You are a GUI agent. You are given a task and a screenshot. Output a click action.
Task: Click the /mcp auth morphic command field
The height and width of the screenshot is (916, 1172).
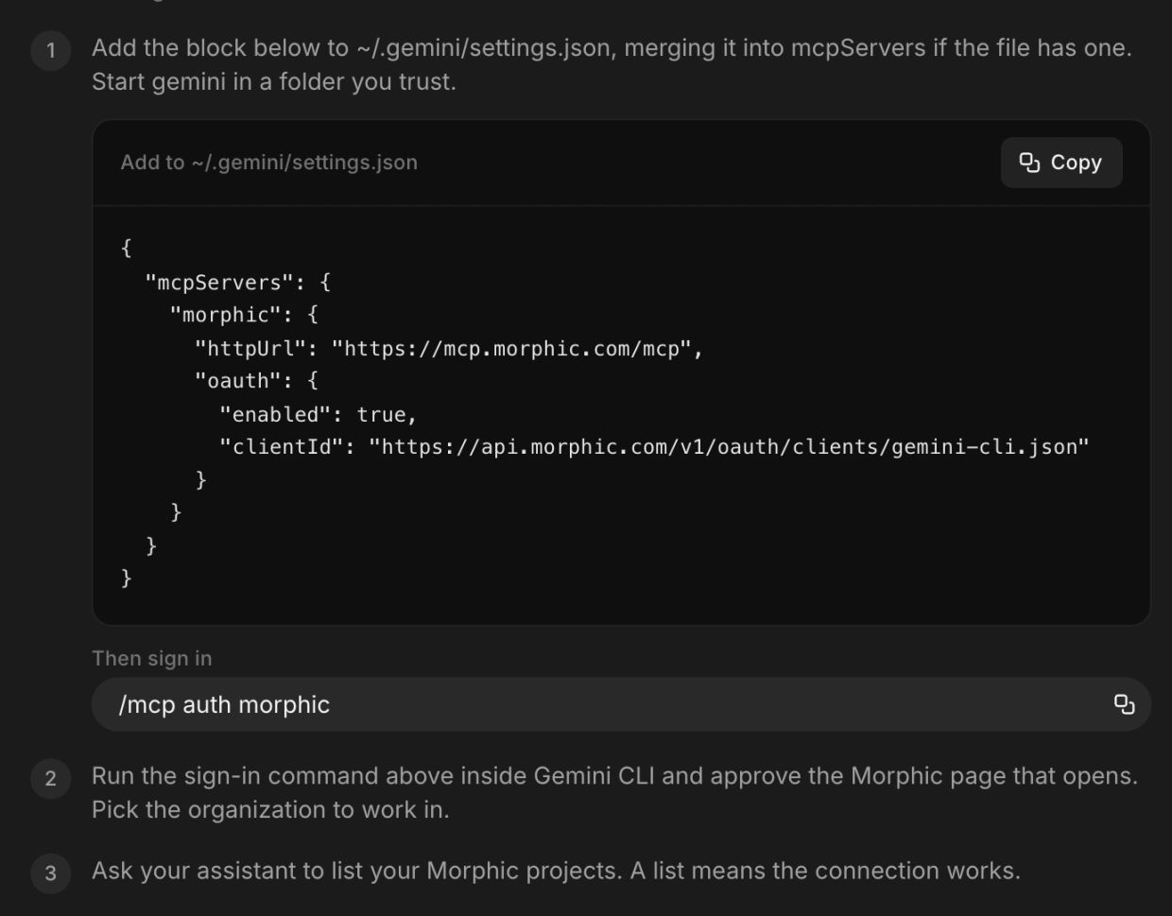tap(621, 704)
